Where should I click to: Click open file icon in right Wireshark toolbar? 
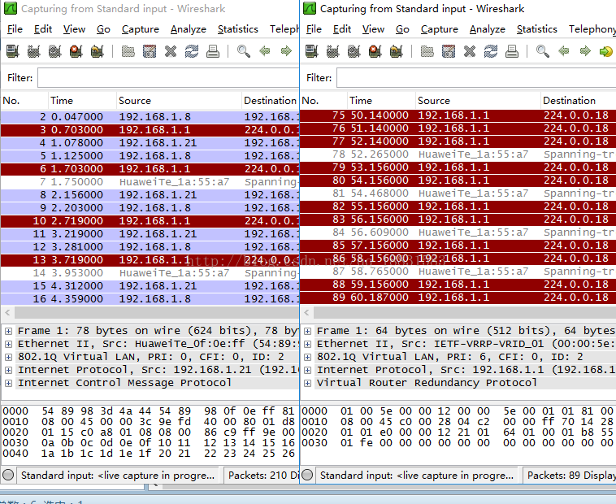(x=427, y=51)
